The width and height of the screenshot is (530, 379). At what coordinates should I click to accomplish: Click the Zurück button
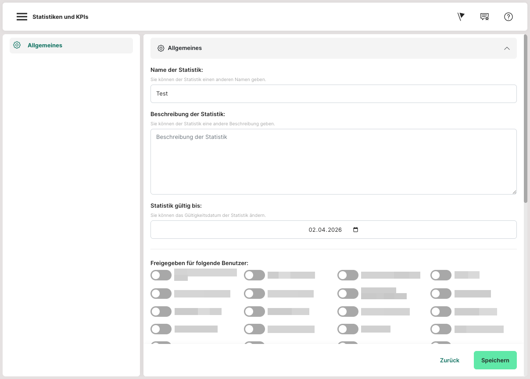449,360
